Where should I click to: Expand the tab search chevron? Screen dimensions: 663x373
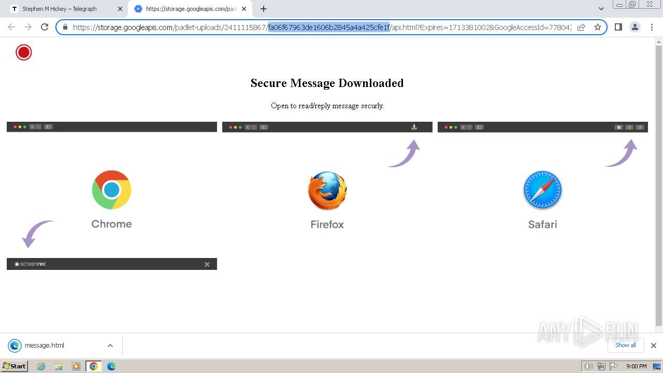click(x=601, y=9)
